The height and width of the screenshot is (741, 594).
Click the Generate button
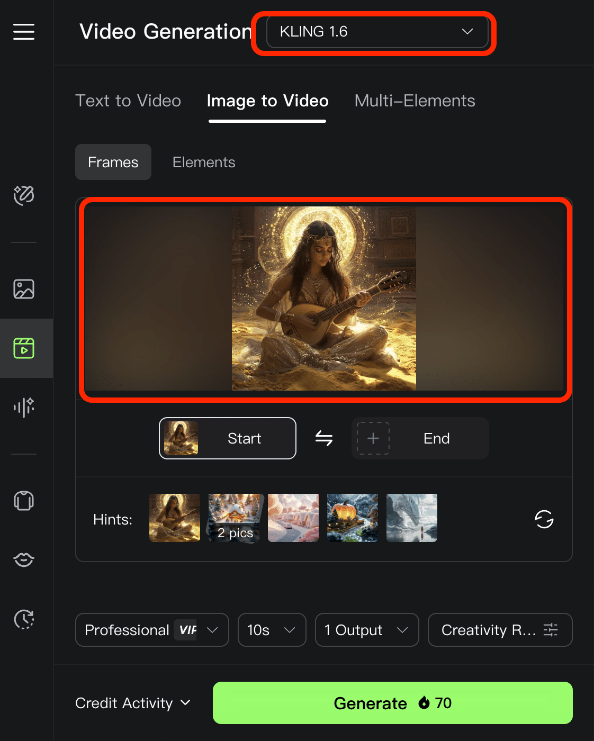pyautogui.click(x=392, y=703)
